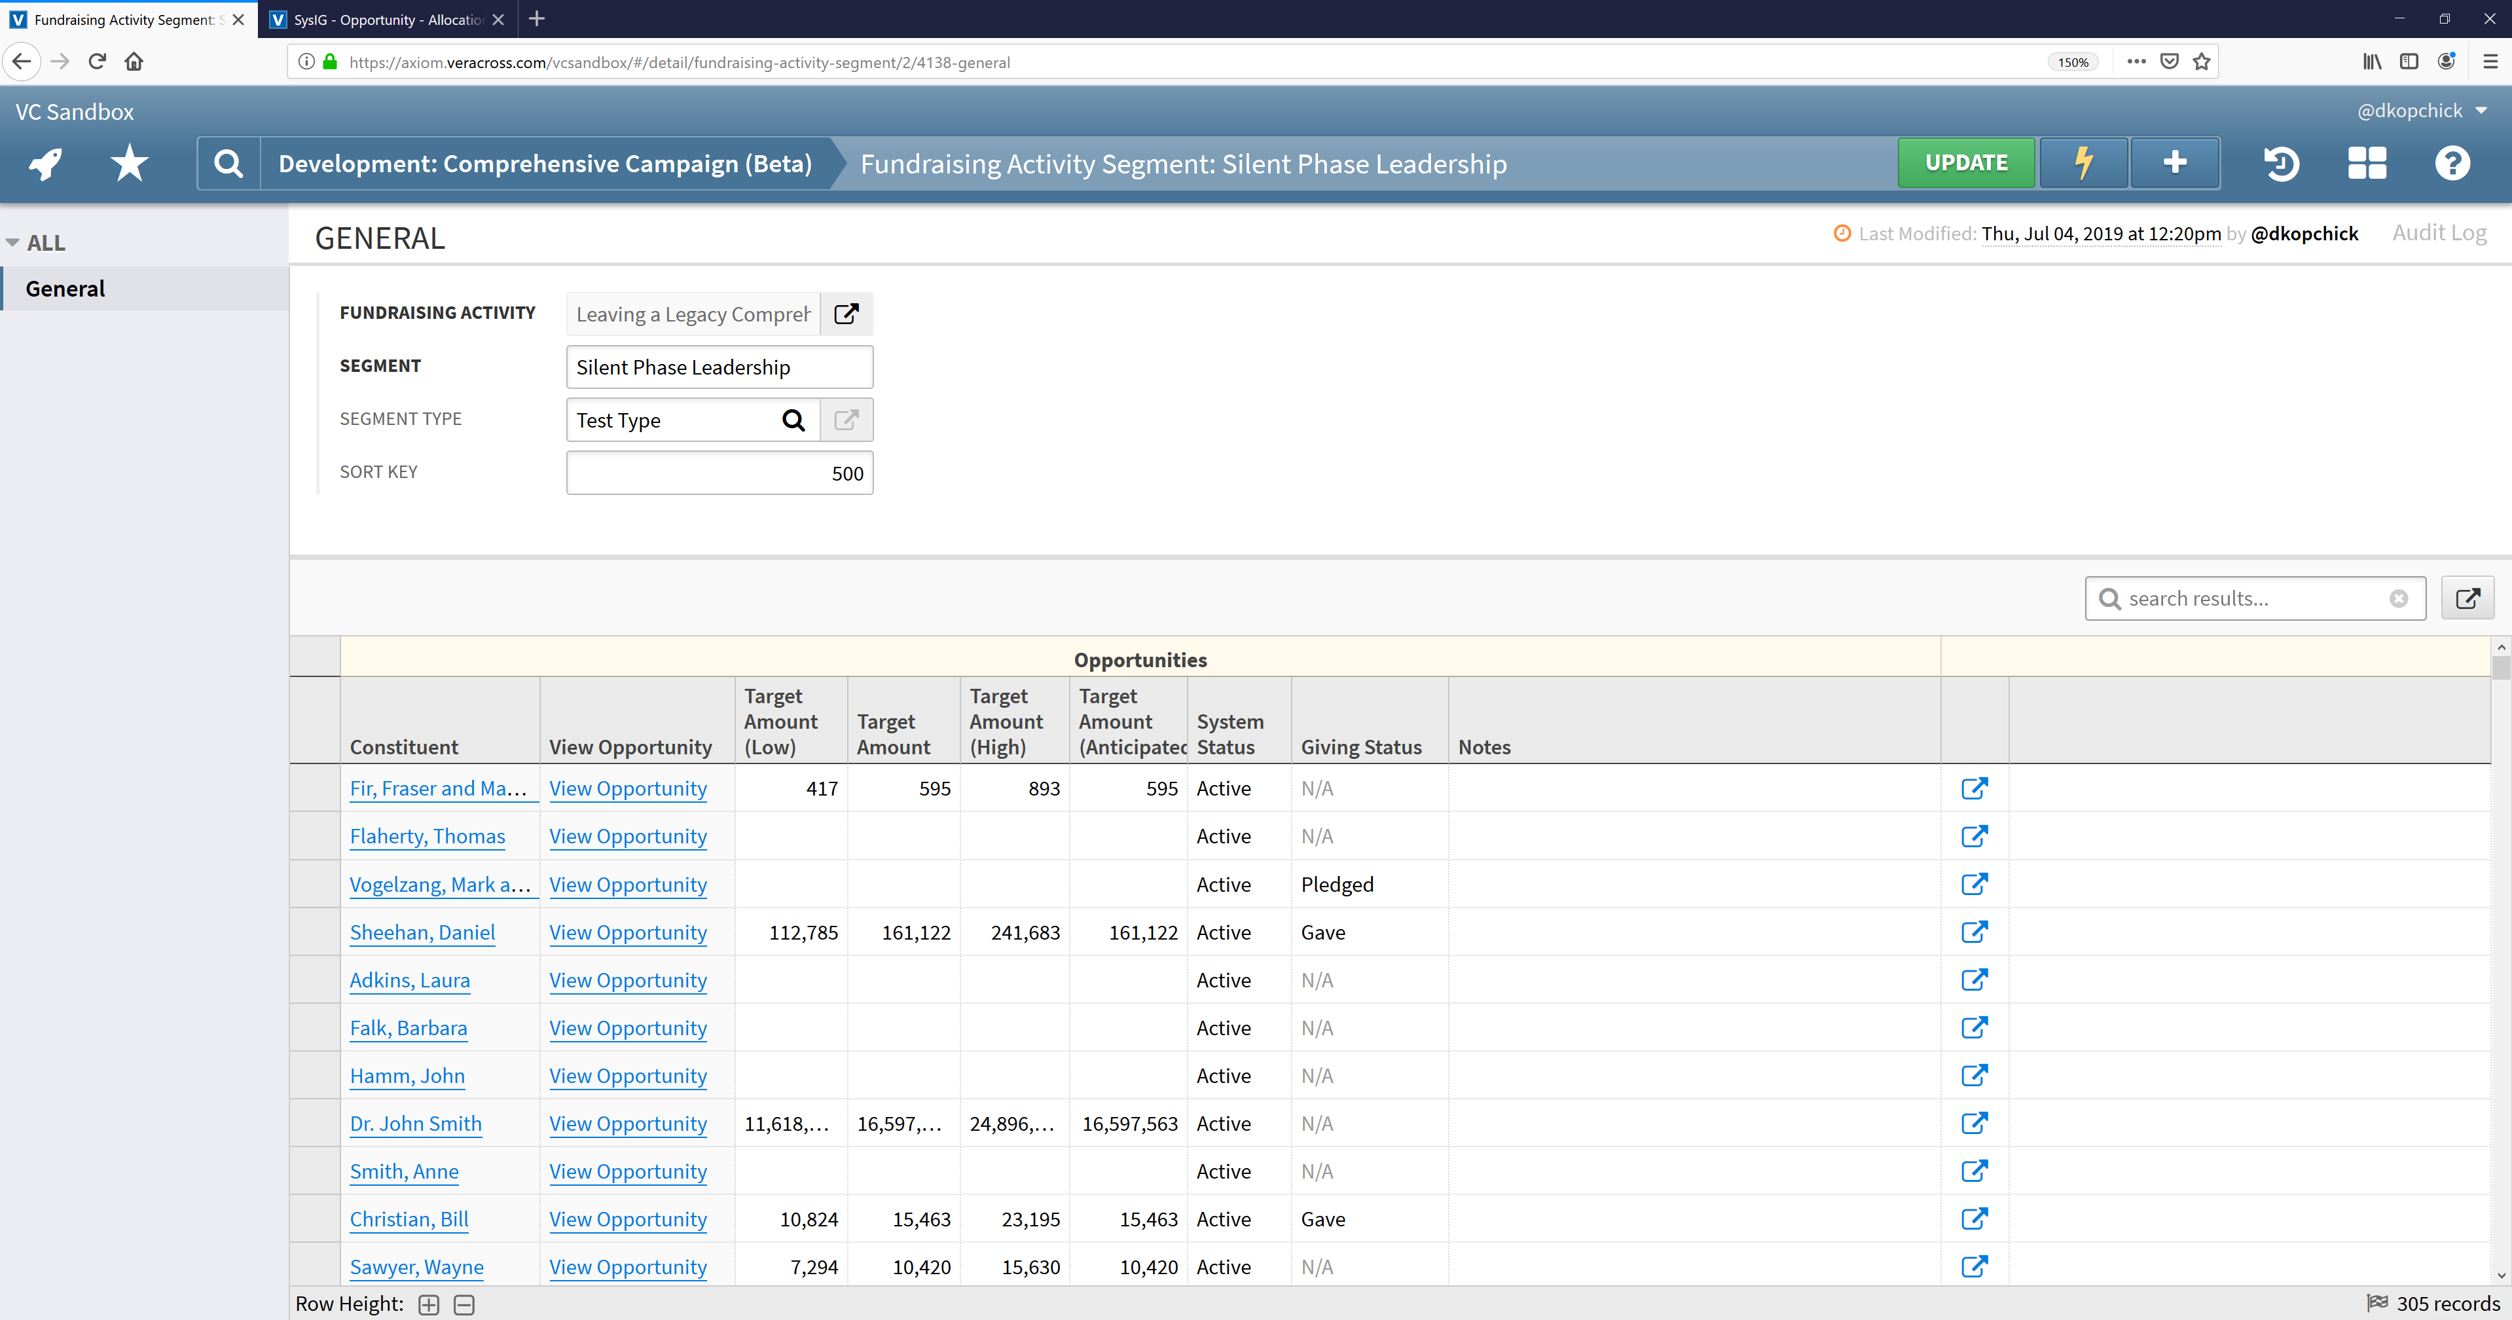Click the plus add record button
The image size is (2512, 1320).
point(2175,163)
